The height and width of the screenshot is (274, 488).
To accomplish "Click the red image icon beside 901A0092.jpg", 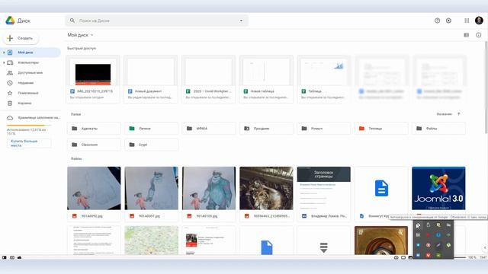I will coord(75,216).
